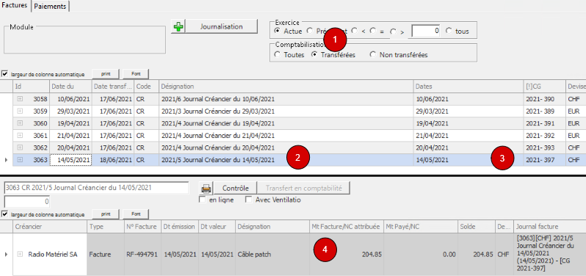Select the tous exercice radio button
Viewport: 586px width, 276px height.
click(449, 31)
